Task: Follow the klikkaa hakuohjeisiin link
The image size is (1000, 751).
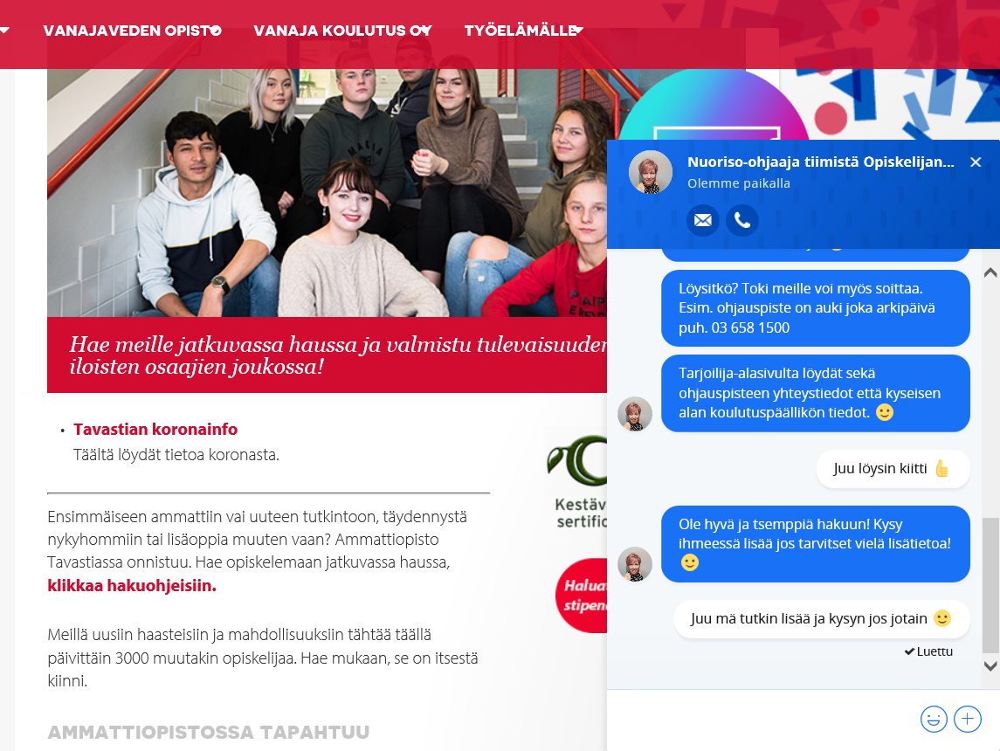Action: tap(132, 585)
